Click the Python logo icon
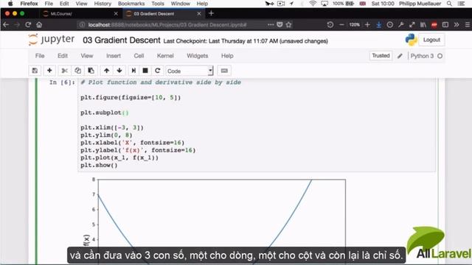The height and width of the screenshot is (265, 472). click(411, 40)
